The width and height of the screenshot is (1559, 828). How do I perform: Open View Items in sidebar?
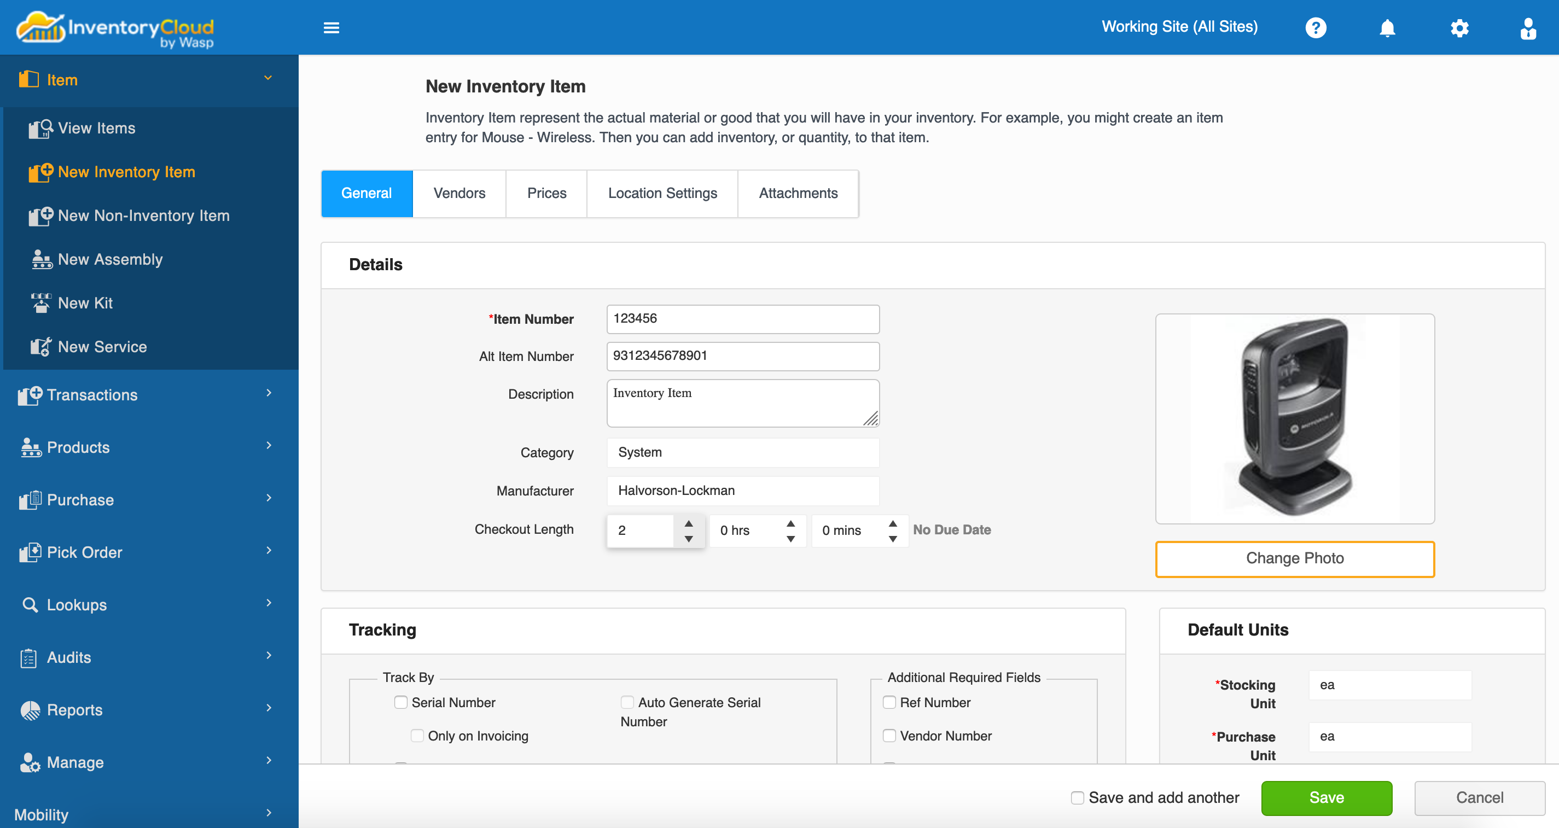tap(96, 129)
